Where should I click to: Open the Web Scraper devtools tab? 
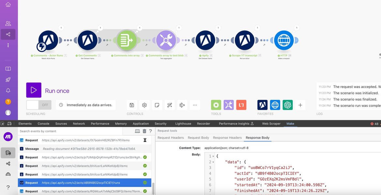tap(271, 123)
